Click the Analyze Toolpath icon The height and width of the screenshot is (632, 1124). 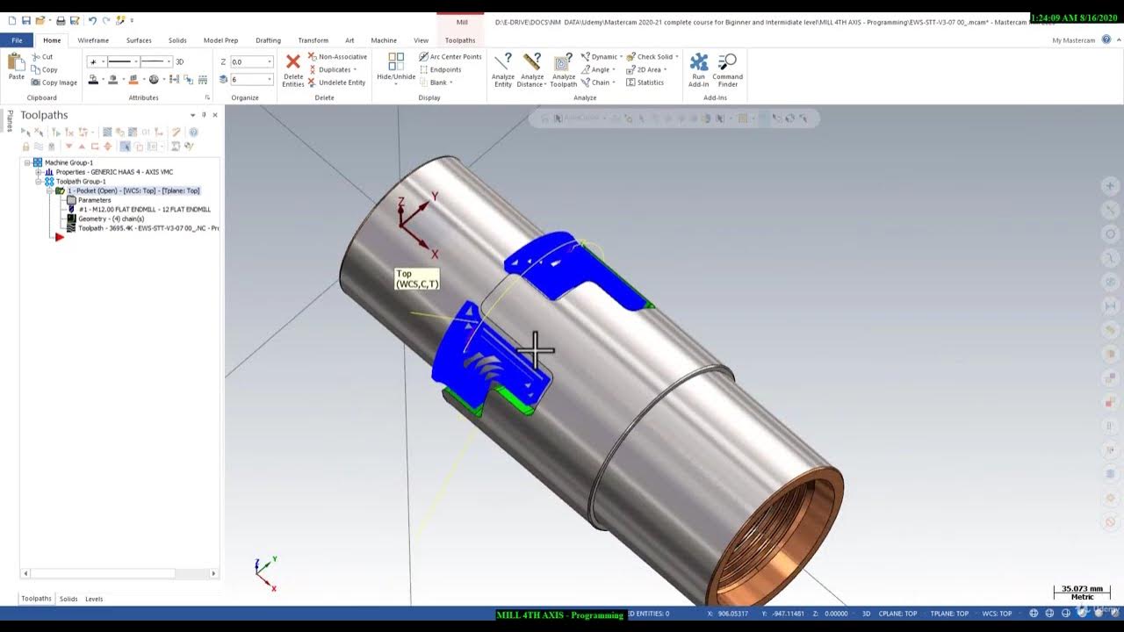[564, 61]
